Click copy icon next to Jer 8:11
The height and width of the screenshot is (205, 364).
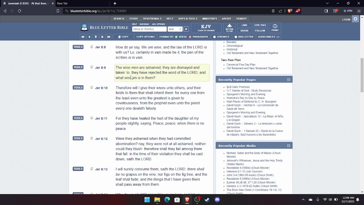pos(92,118)
